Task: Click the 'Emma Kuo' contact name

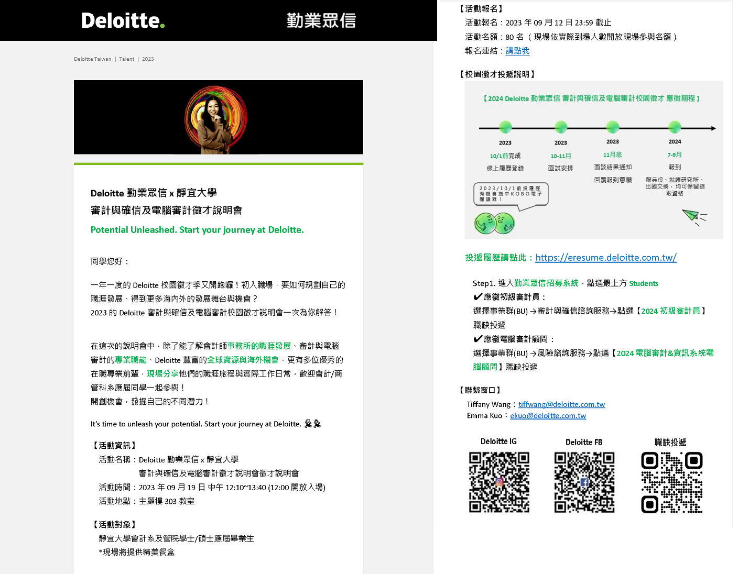Action: 484,415
